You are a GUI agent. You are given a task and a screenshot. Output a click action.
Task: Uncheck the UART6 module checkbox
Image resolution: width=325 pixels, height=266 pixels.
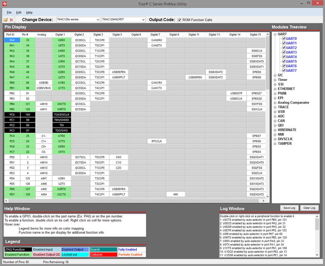284,66
